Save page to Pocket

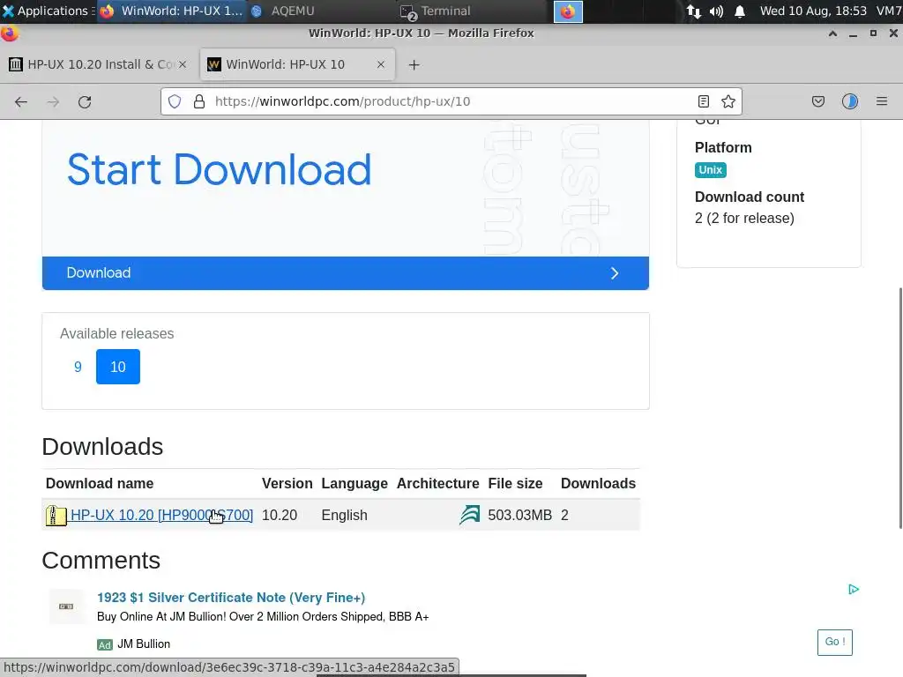pyautogui.click(x=817, y=102)
